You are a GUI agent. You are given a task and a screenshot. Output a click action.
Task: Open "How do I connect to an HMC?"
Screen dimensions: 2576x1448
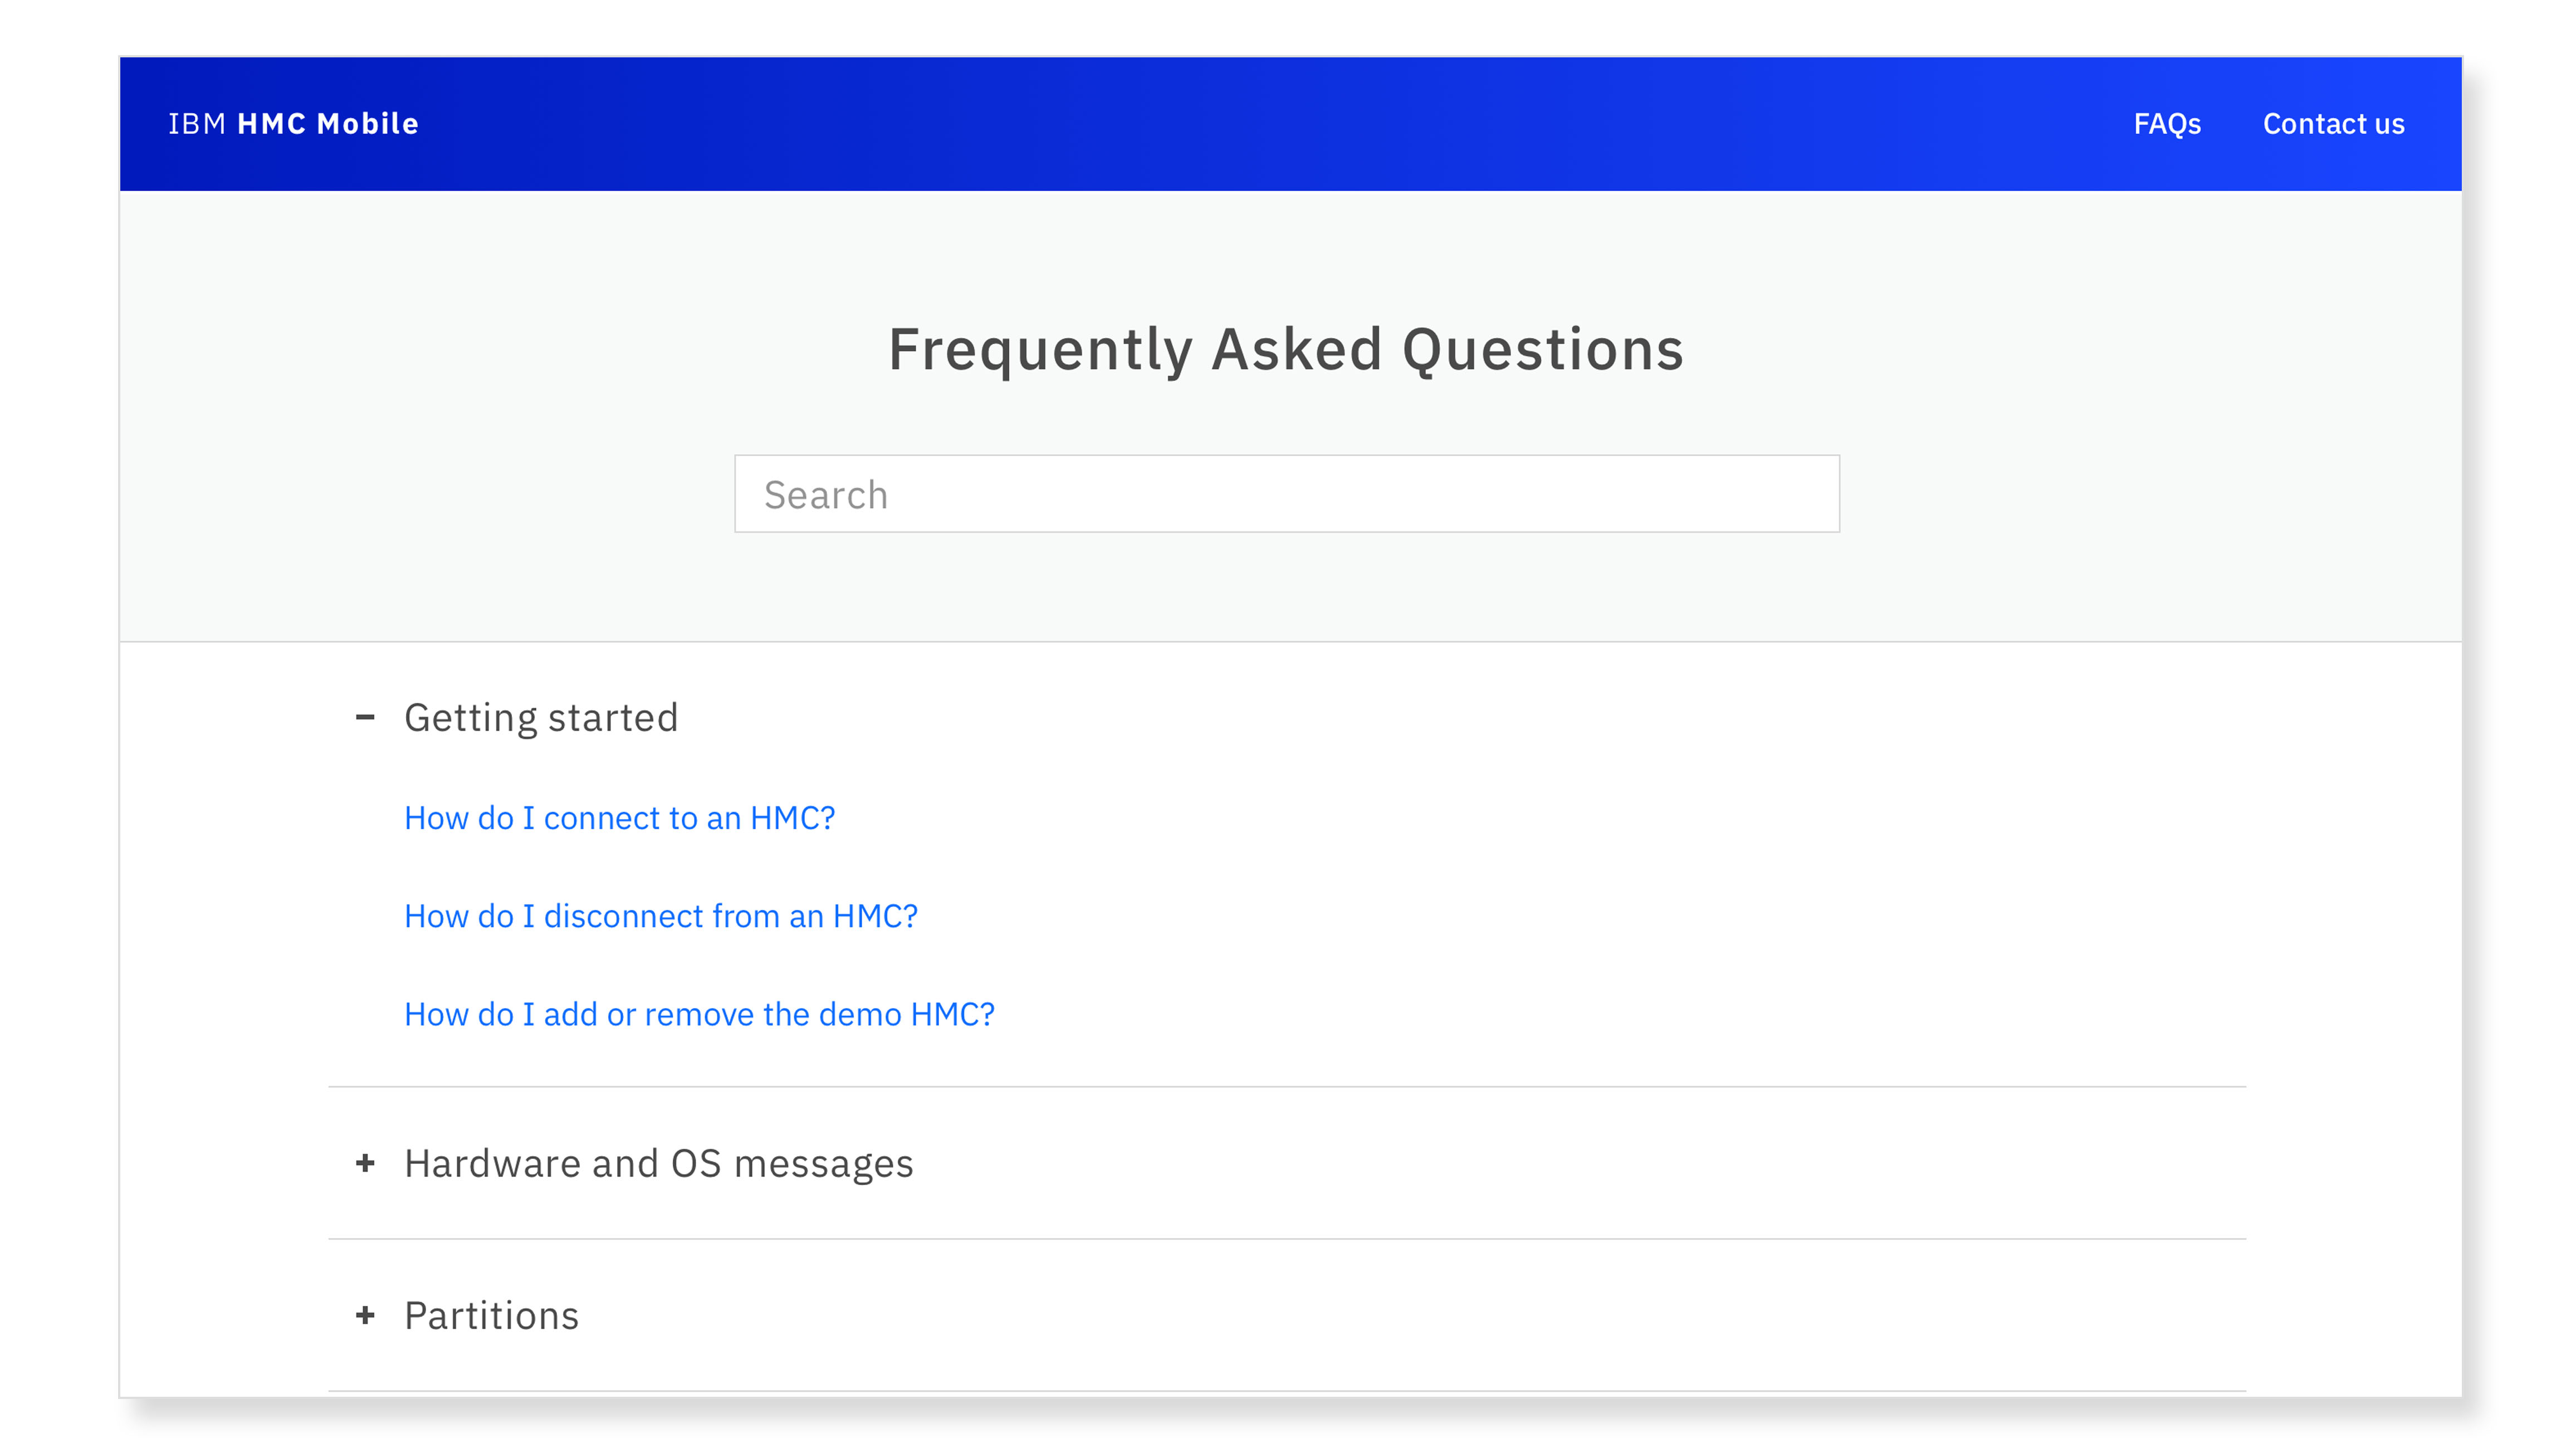pyautogui.click(x=619, y=818)
